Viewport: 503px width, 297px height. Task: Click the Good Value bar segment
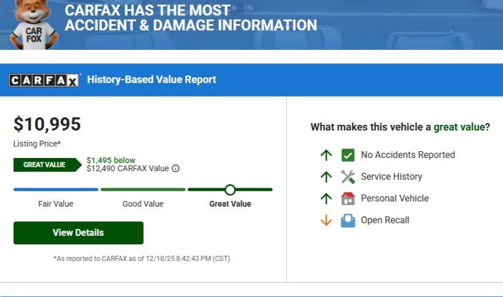coord(143,189)
